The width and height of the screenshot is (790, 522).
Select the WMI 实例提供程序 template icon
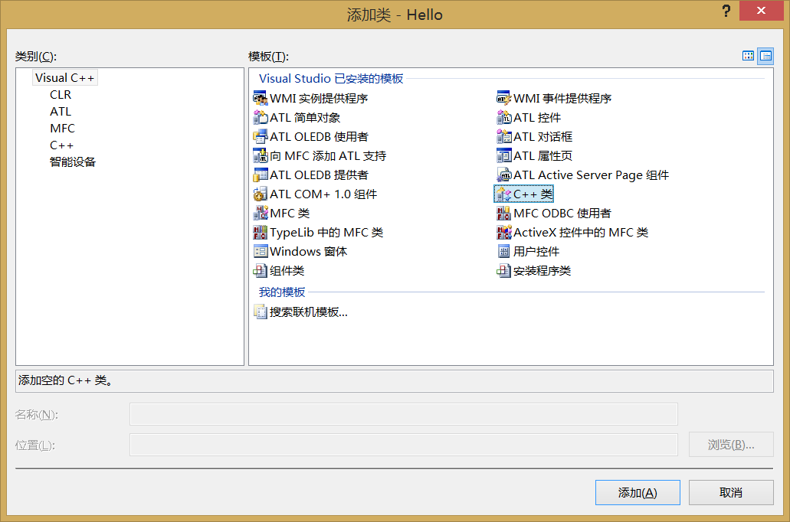261,99
